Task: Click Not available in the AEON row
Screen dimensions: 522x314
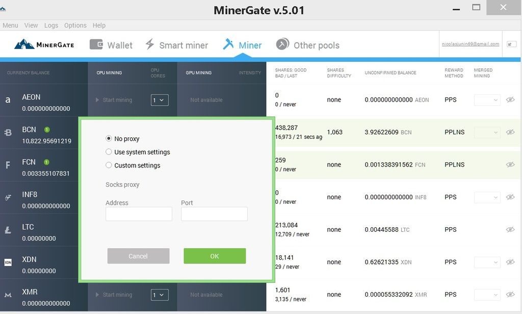Action: pyautogui.click(x=206, y=100)
